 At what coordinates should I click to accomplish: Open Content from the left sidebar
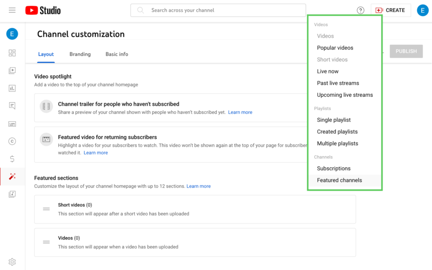tap(12, 71)
